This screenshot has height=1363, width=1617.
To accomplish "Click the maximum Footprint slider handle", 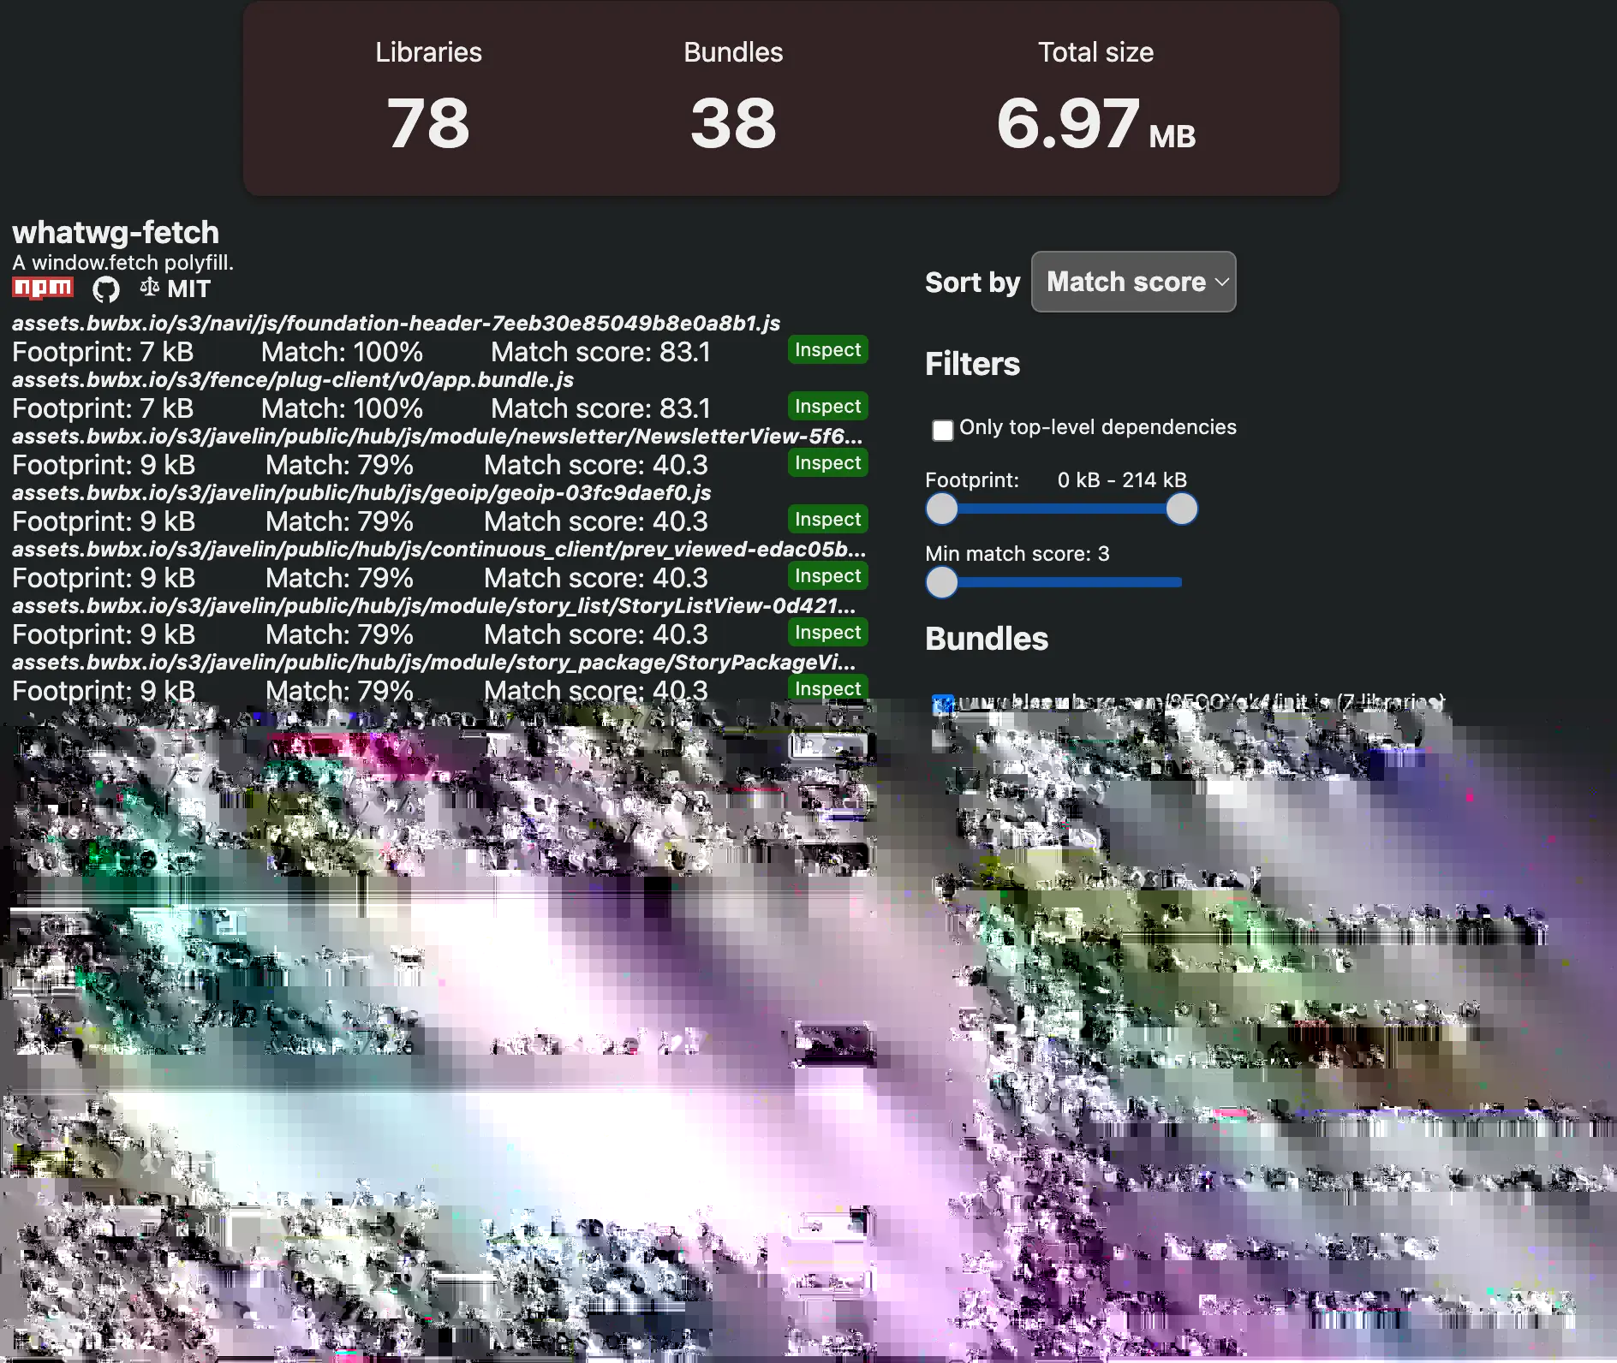I will (x=1180, y=509).
